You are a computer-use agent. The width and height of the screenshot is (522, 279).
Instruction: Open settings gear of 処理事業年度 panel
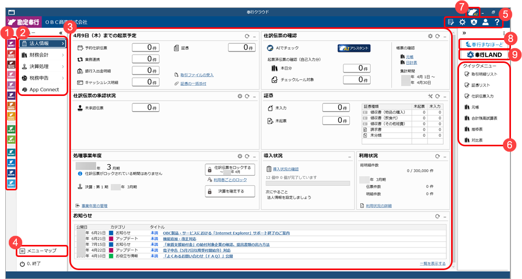coord(239,156)
